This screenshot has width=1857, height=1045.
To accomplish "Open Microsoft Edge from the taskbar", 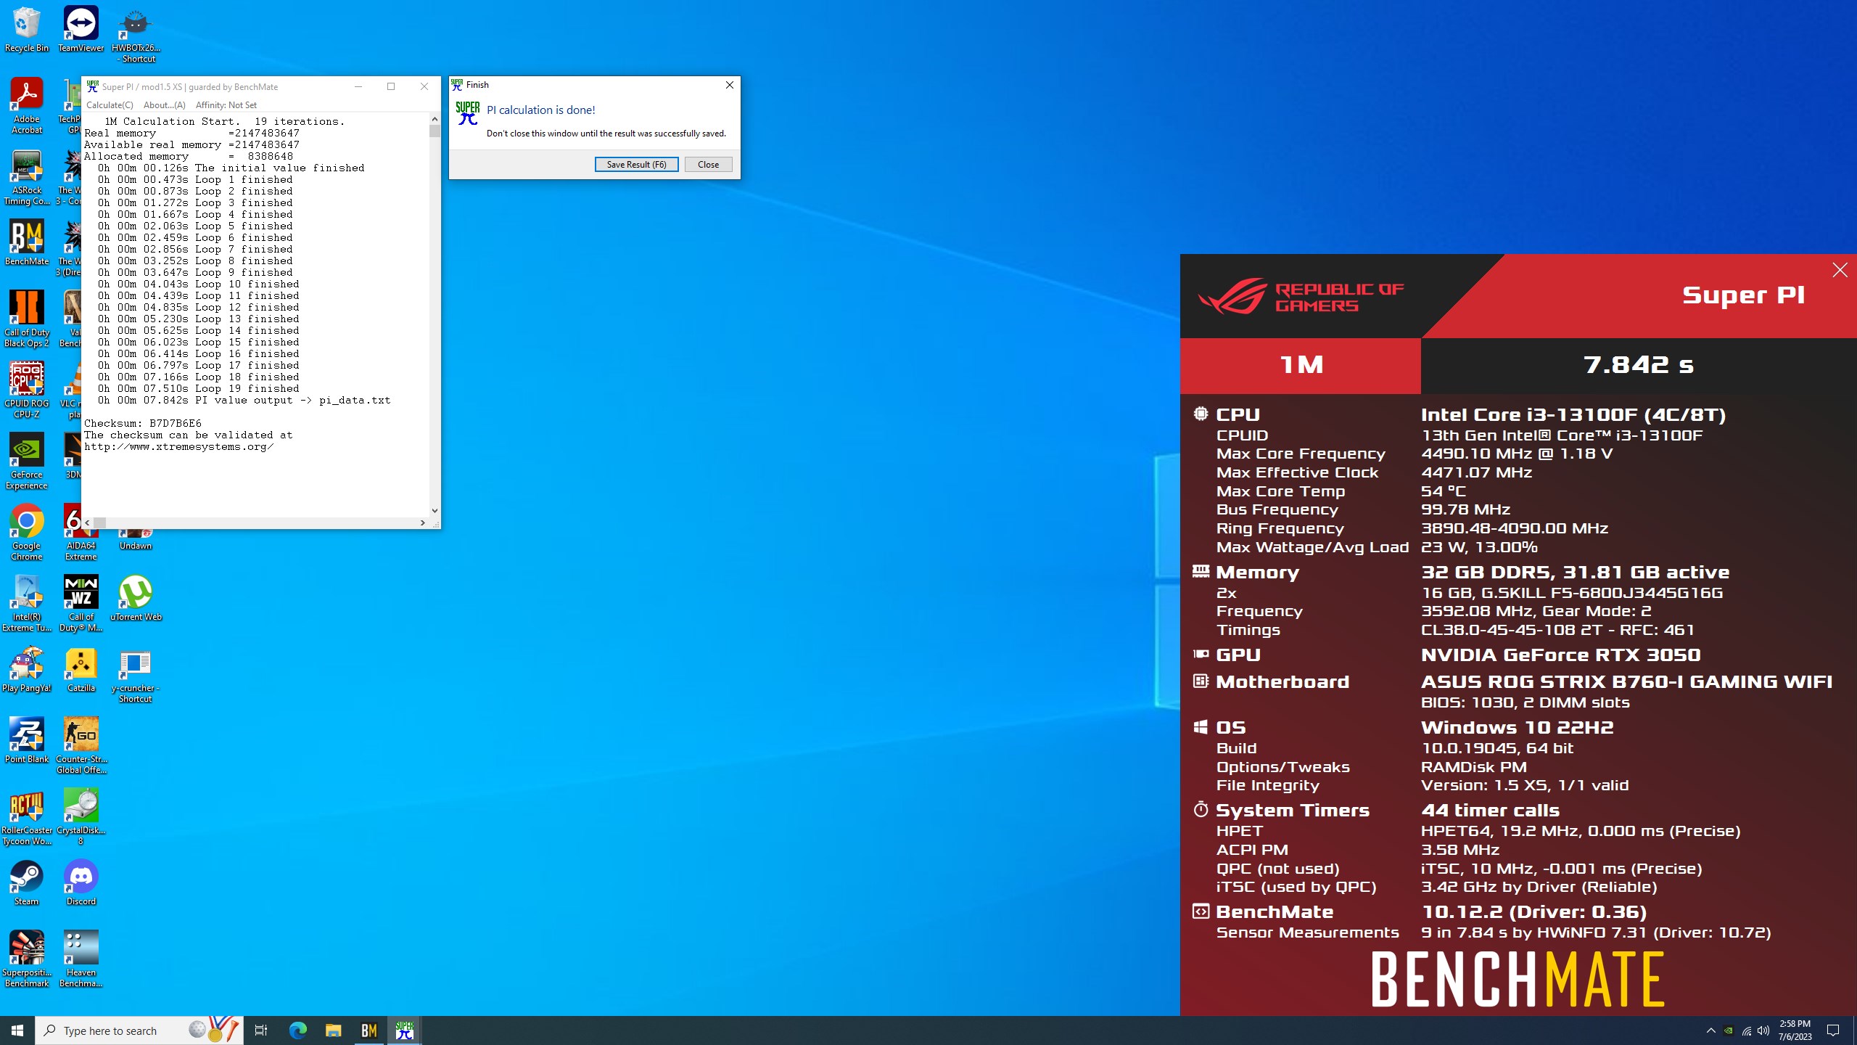I will pyautogui.click(x=298, y=1030).
